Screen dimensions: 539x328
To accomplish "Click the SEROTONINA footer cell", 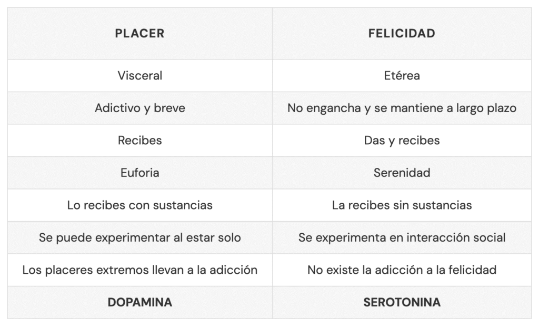I will click(402, 302).
